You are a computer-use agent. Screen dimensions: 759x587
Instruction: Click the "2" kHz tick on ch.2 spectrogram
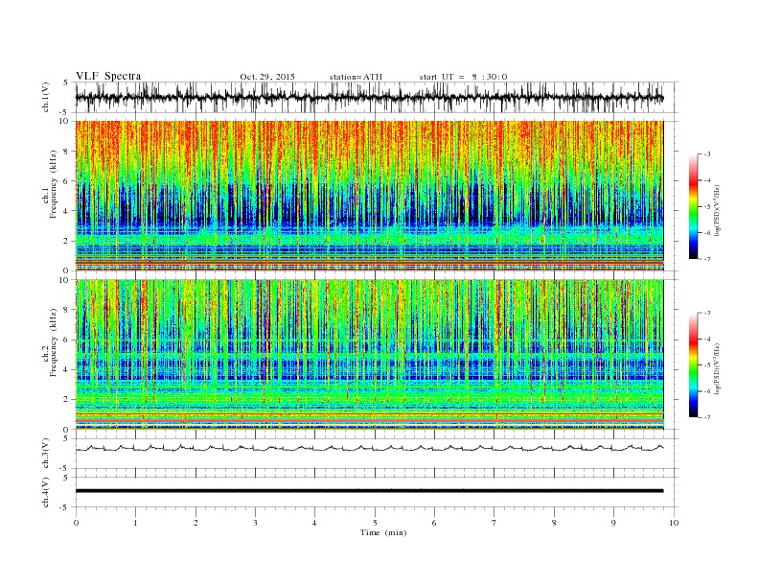click(x=67, y=400)
